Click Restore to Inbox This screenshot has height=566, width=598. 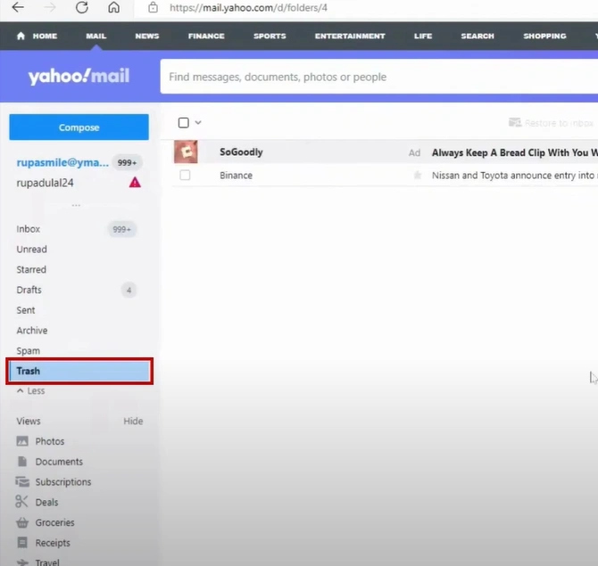pyautogui.click(x=551, y=123)
